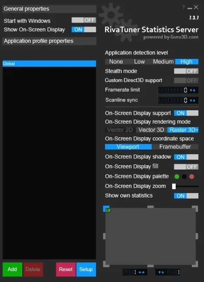Image resolution: width=204 pixels, height=282 pixels.
Task: Select the bottom-right OSD corner handle
Action: [x=195, y=264]
